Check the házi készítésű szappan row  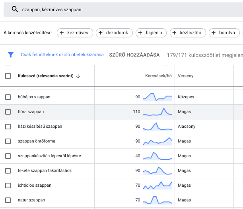8,127
